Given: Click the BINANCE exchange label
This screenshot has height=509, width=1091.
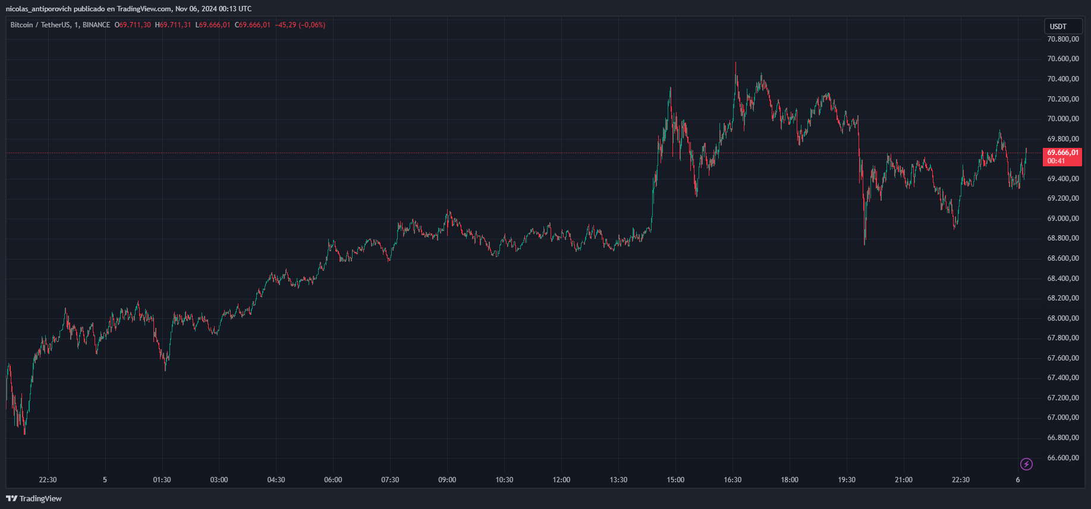Looking at the screenshot, I should (x=96, y=25).
